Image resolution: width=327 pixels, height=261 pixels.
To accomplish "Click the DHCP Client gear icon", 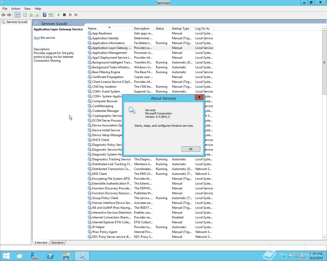I will (x=89, y=140).
